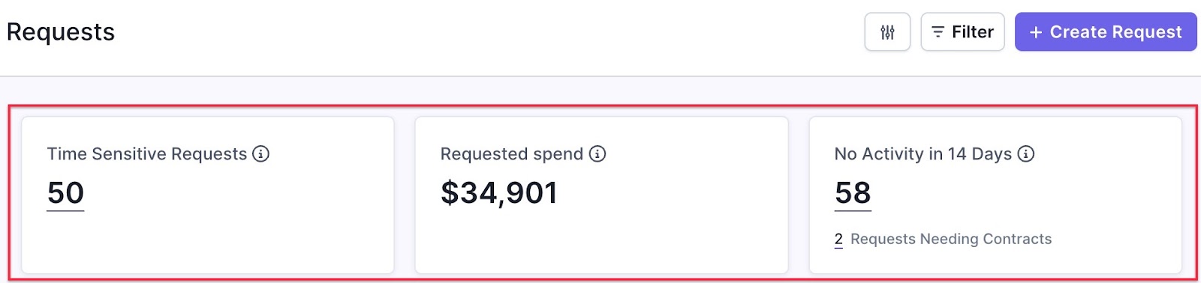Viewport: 1201px width, 283px height.
Task: Select the Requested spend summary card
Action: point(601,195)
